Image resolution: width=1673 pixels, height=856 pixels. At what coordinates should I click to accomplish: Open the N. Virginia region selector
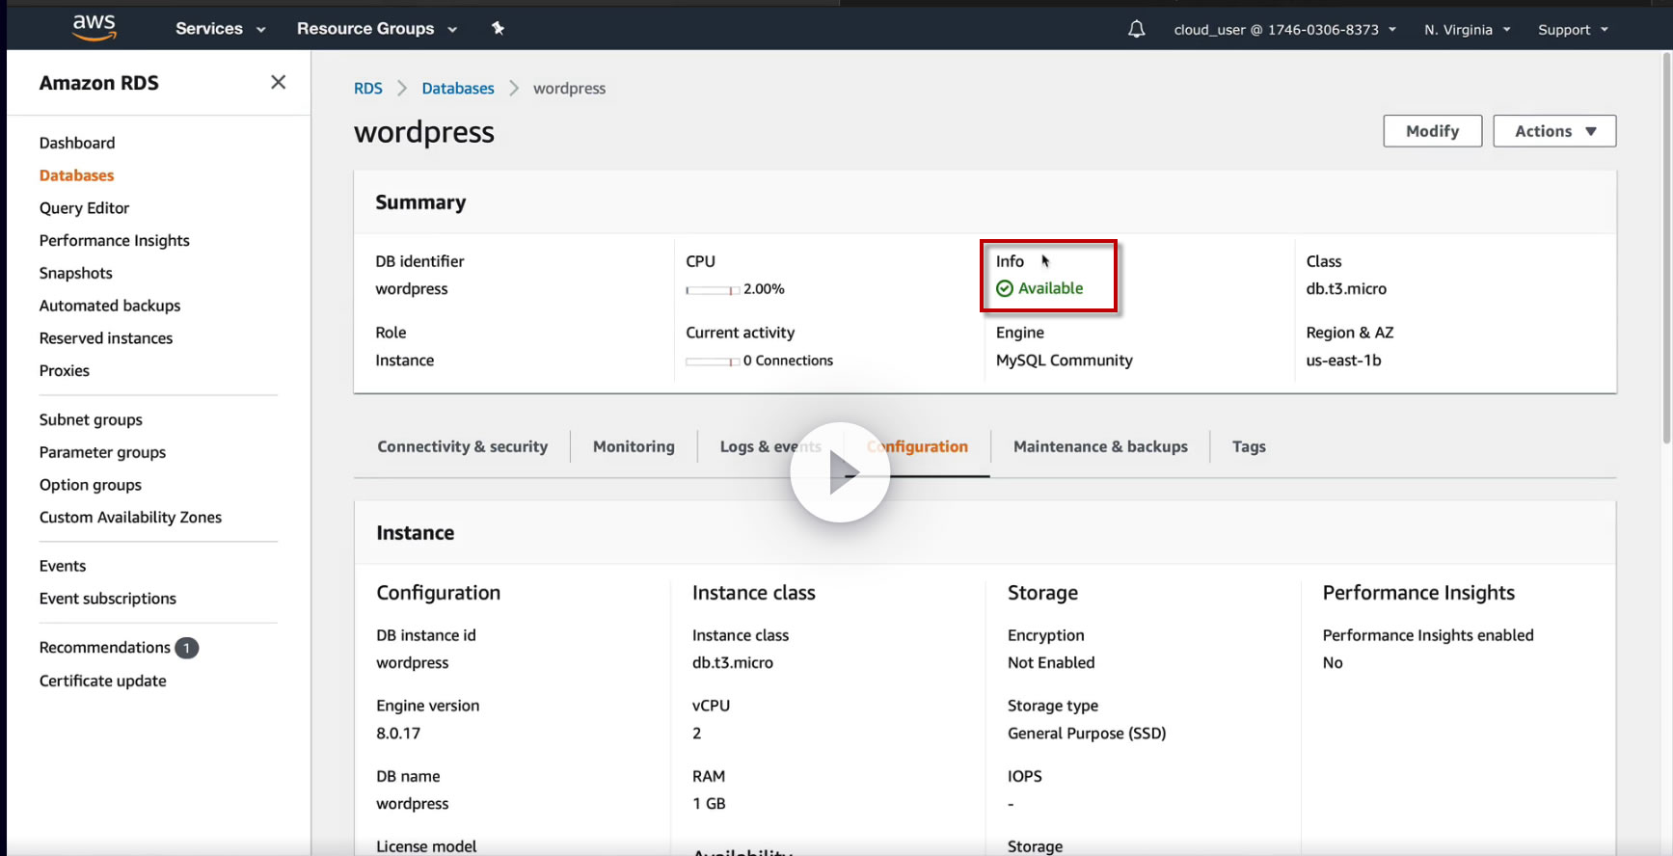(x=1467, y=30)
